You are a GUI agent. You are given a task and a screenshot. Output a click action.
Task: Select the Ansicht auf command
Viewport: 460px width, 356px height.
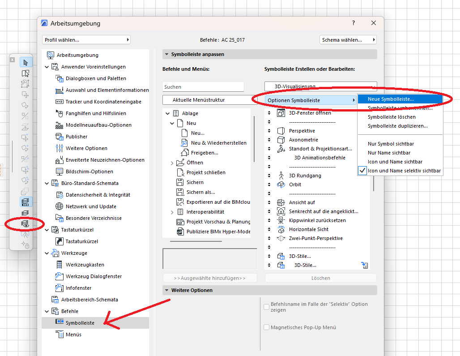point(302,202)
